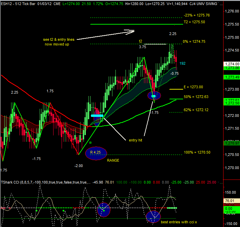Click the cyan 192 bar counter label
Viewport: 240px width, 227px height.
[x=182, y=63]
